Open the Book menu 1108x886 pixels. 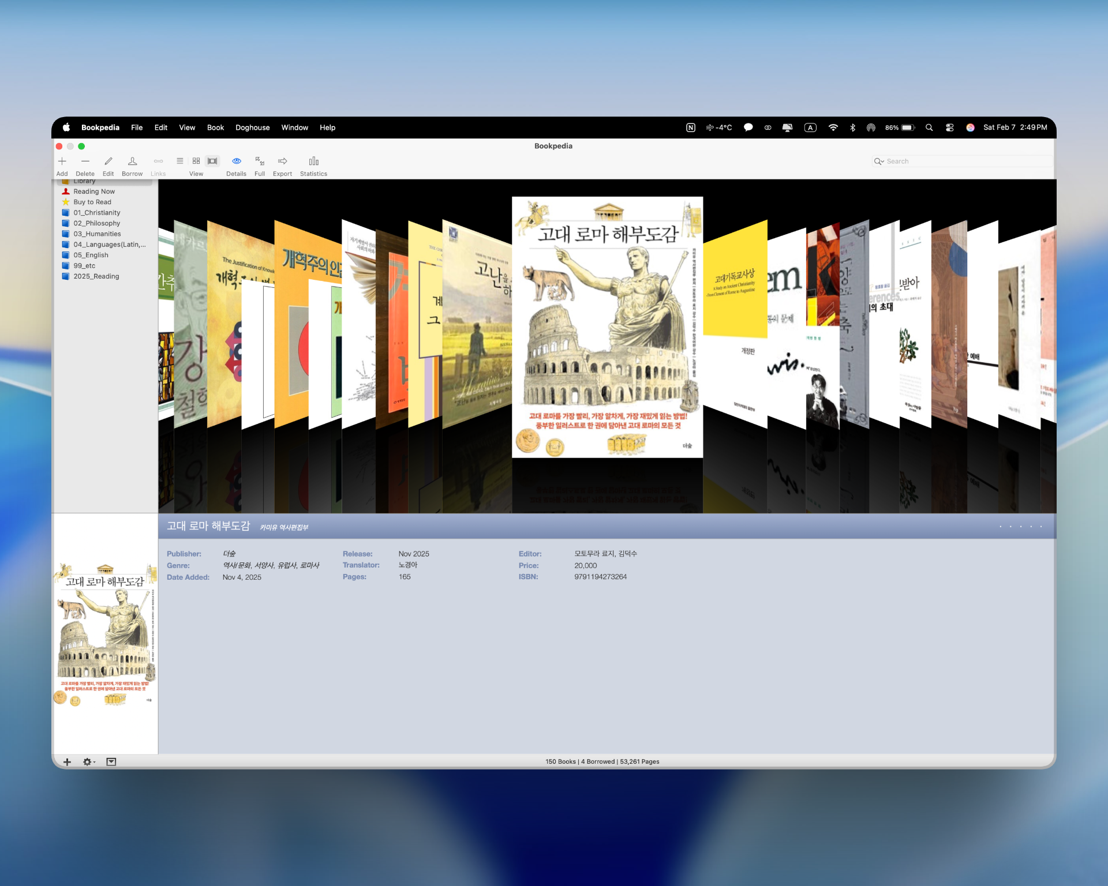215,127
